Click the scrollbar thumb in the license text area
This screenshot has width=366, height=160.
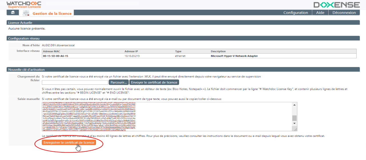(x=294, y=118)
